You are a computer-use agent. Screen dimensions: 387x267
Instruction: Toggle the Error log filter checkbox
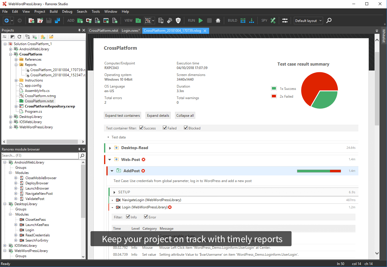(x=146, y=217)
